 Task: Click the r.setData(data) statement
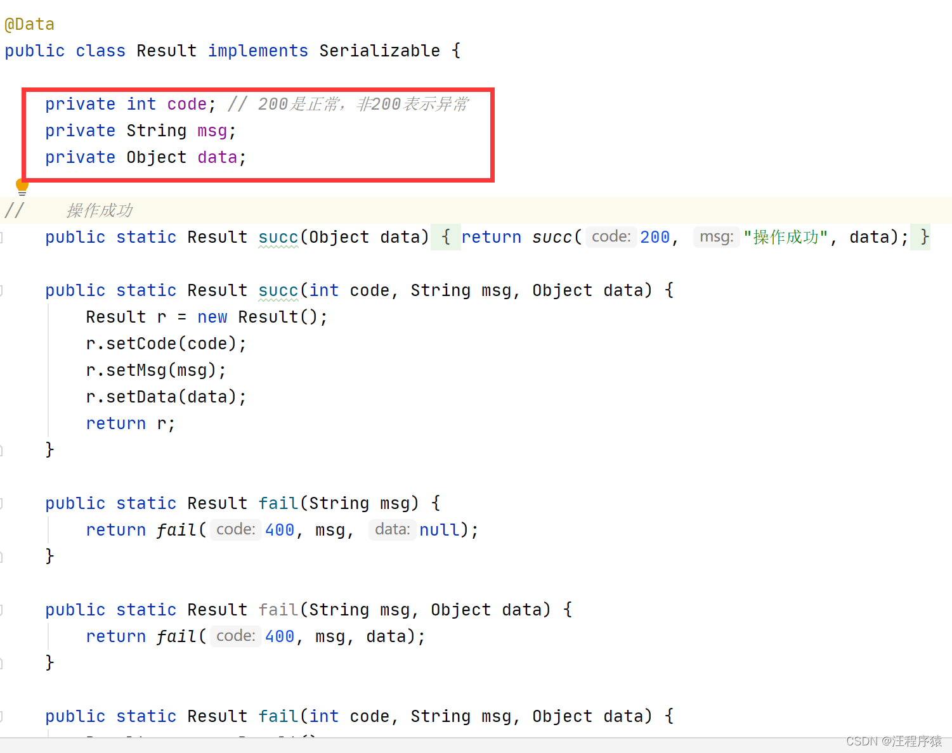[166, 397]
